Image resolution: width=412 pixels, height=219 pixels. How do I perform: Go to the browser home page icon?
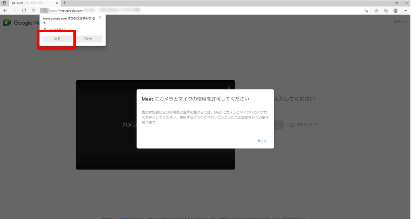[33, 10]
